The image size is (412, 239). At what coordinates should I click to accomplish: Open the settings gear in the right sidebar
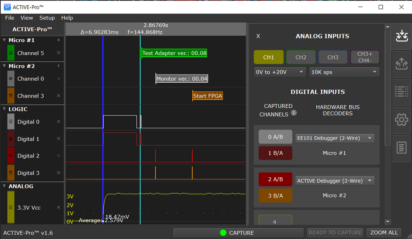coord(401,119)
